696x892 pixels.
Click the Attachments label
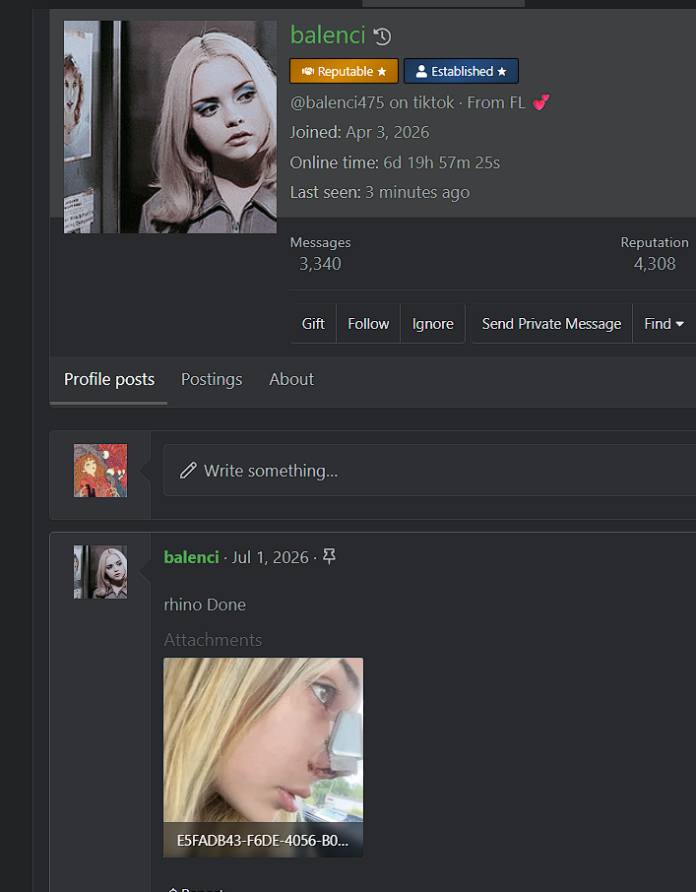214,640
